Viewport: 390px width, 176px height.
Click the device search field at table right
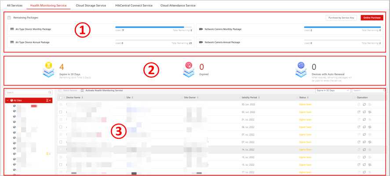click(367, 90)
